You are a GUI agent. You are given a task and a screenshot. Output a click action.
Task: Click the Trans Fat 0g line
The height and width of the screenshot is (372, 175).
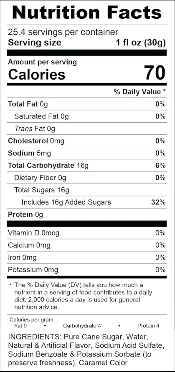coord(35,129)
